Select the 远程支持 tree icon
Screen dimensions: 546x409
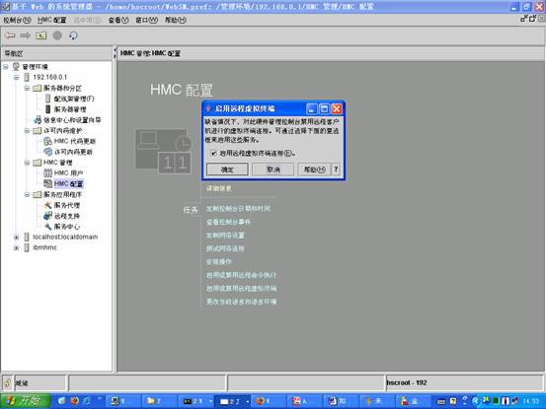(x=47, y=216)
